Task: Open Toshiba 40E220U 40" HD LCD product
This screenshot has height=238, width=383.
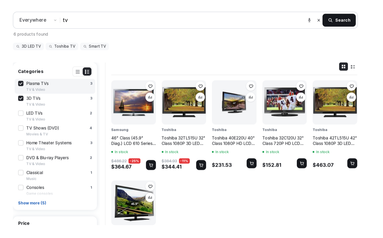Action: [x=234, y=141]
